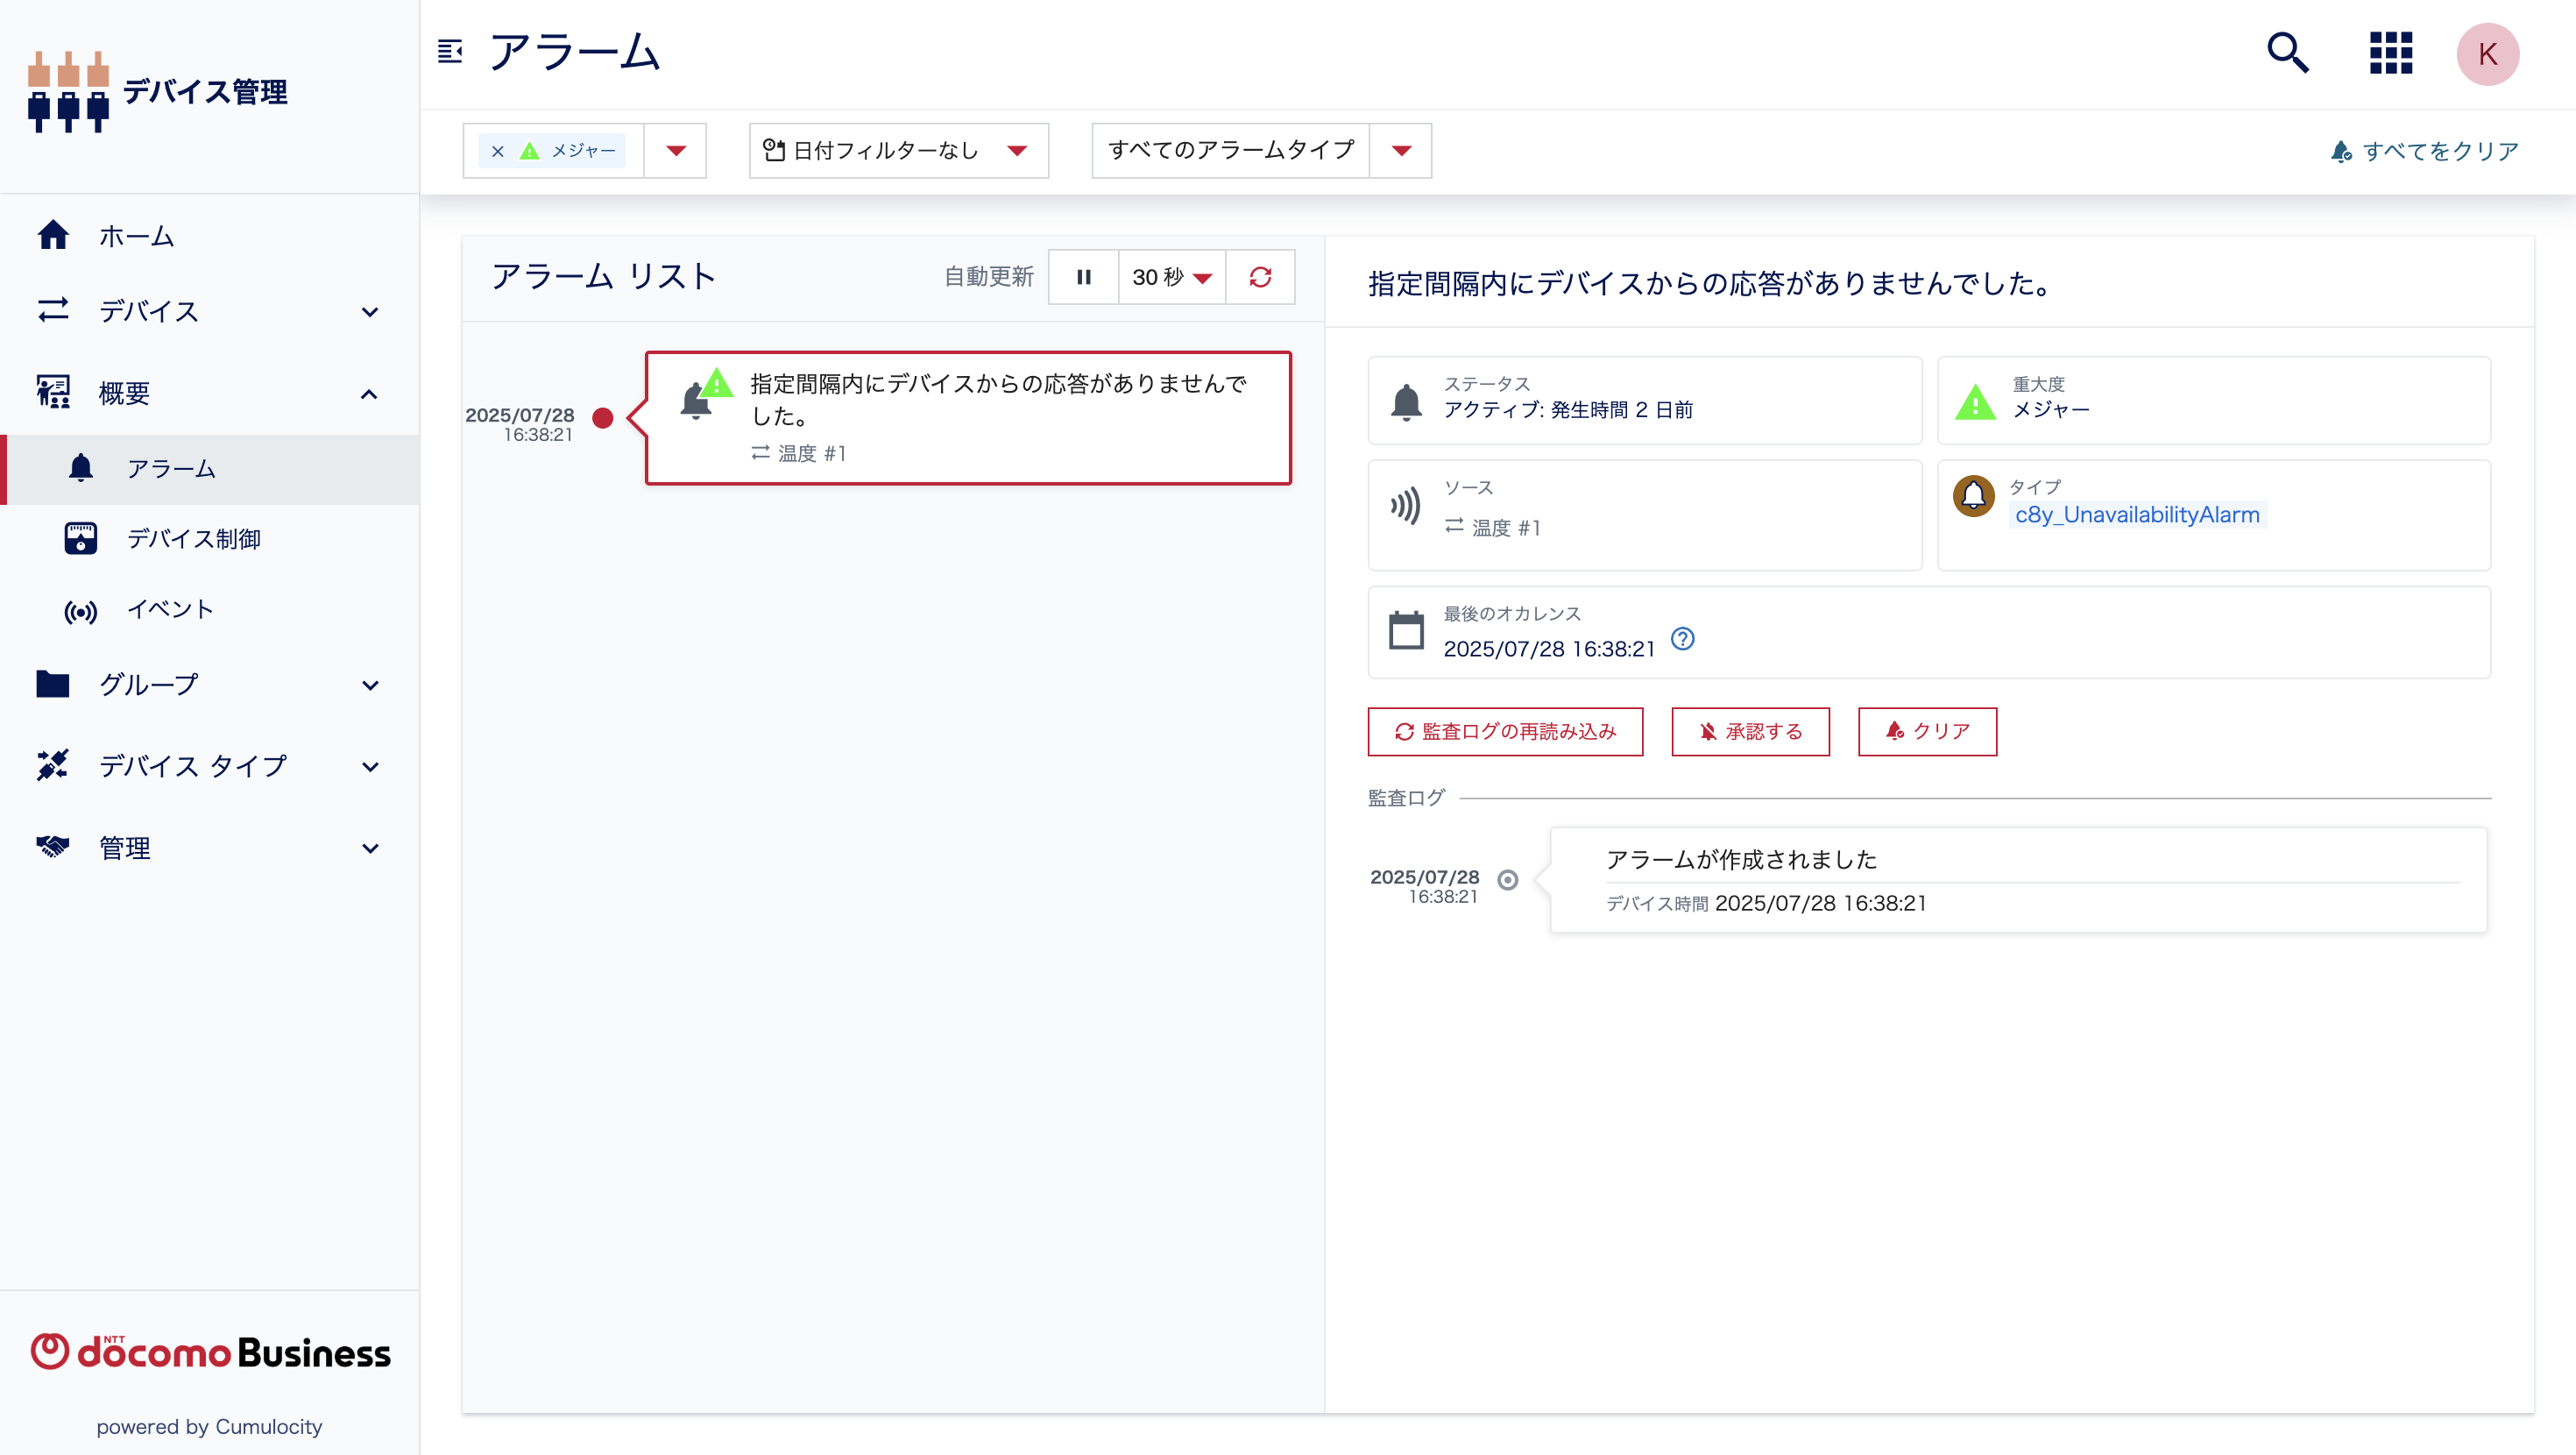Click the help icon next to 最後のオカレンス time
The image size is (2576, 1455).
point(1683,638)
